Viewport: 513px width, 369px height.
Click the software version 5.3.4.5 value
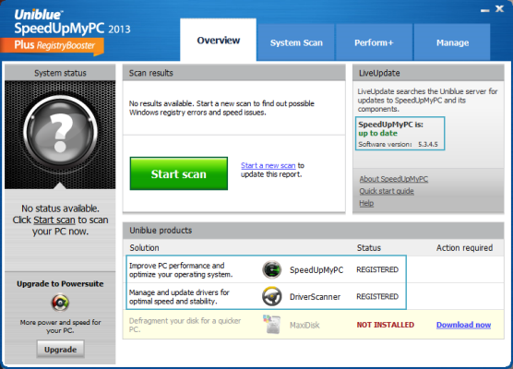[427, 144]
